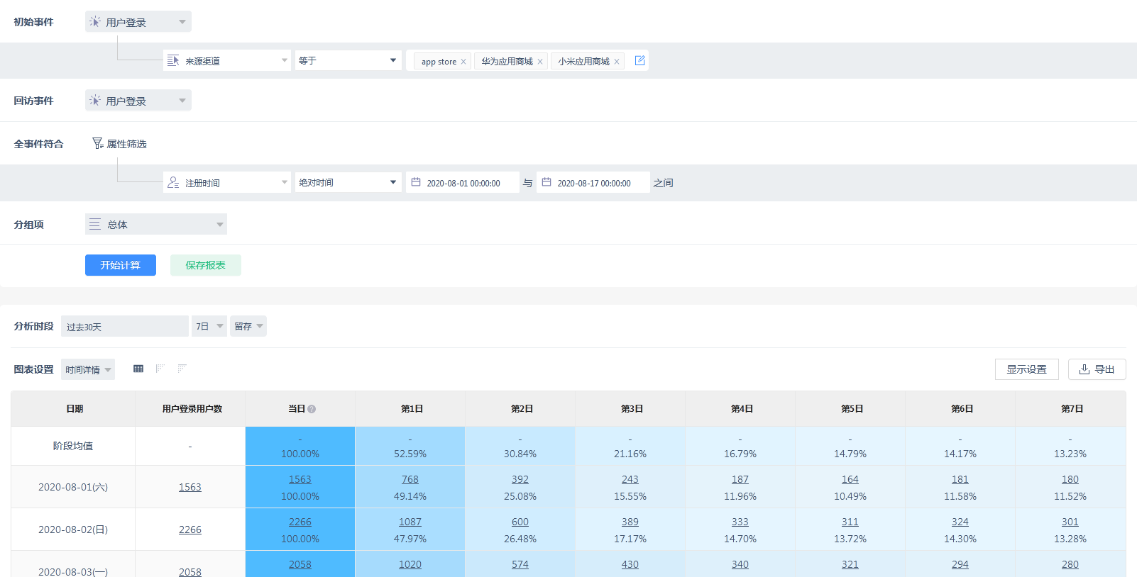Open day-1 value 768 link
Image resolution: width=1137 pixels, height=577 pixels.
pos(410,479)
